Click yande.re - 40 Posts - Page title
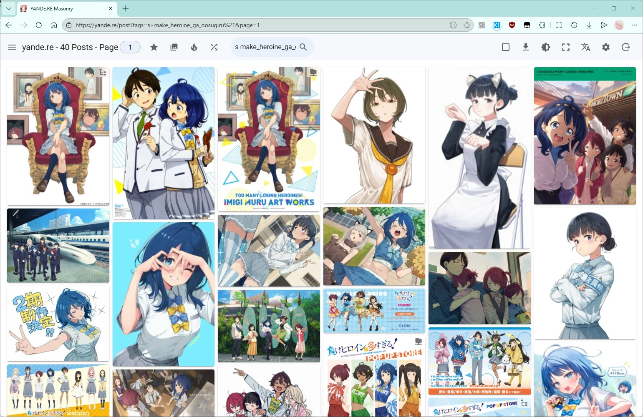This screenshot has height=417, width=643. (x=70, y=47)
